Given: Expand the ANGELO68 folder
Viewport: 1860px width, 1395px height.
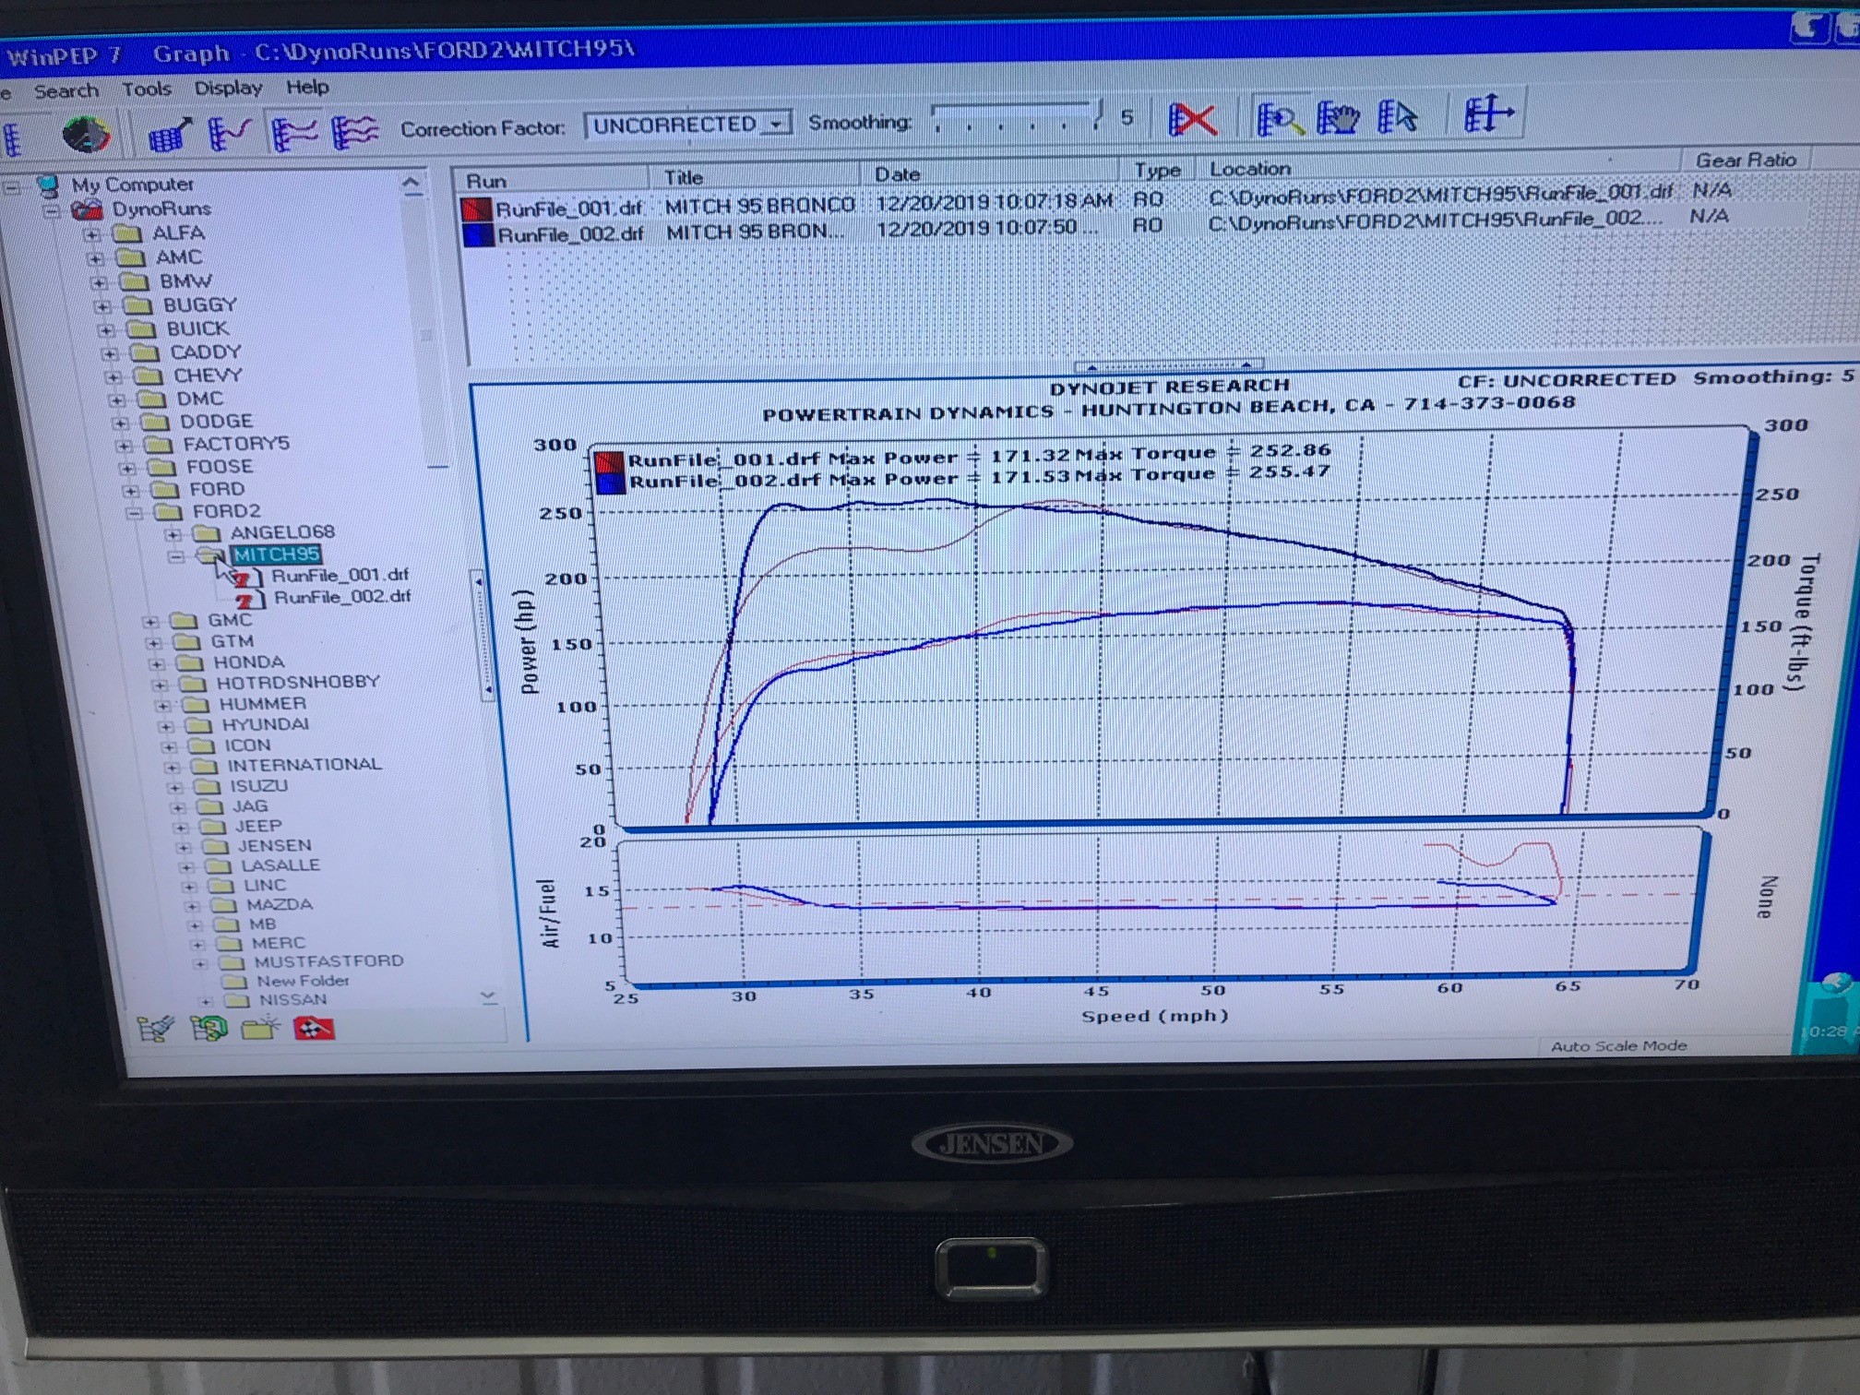Looking at the screenshot, I should tap(173, 534).
